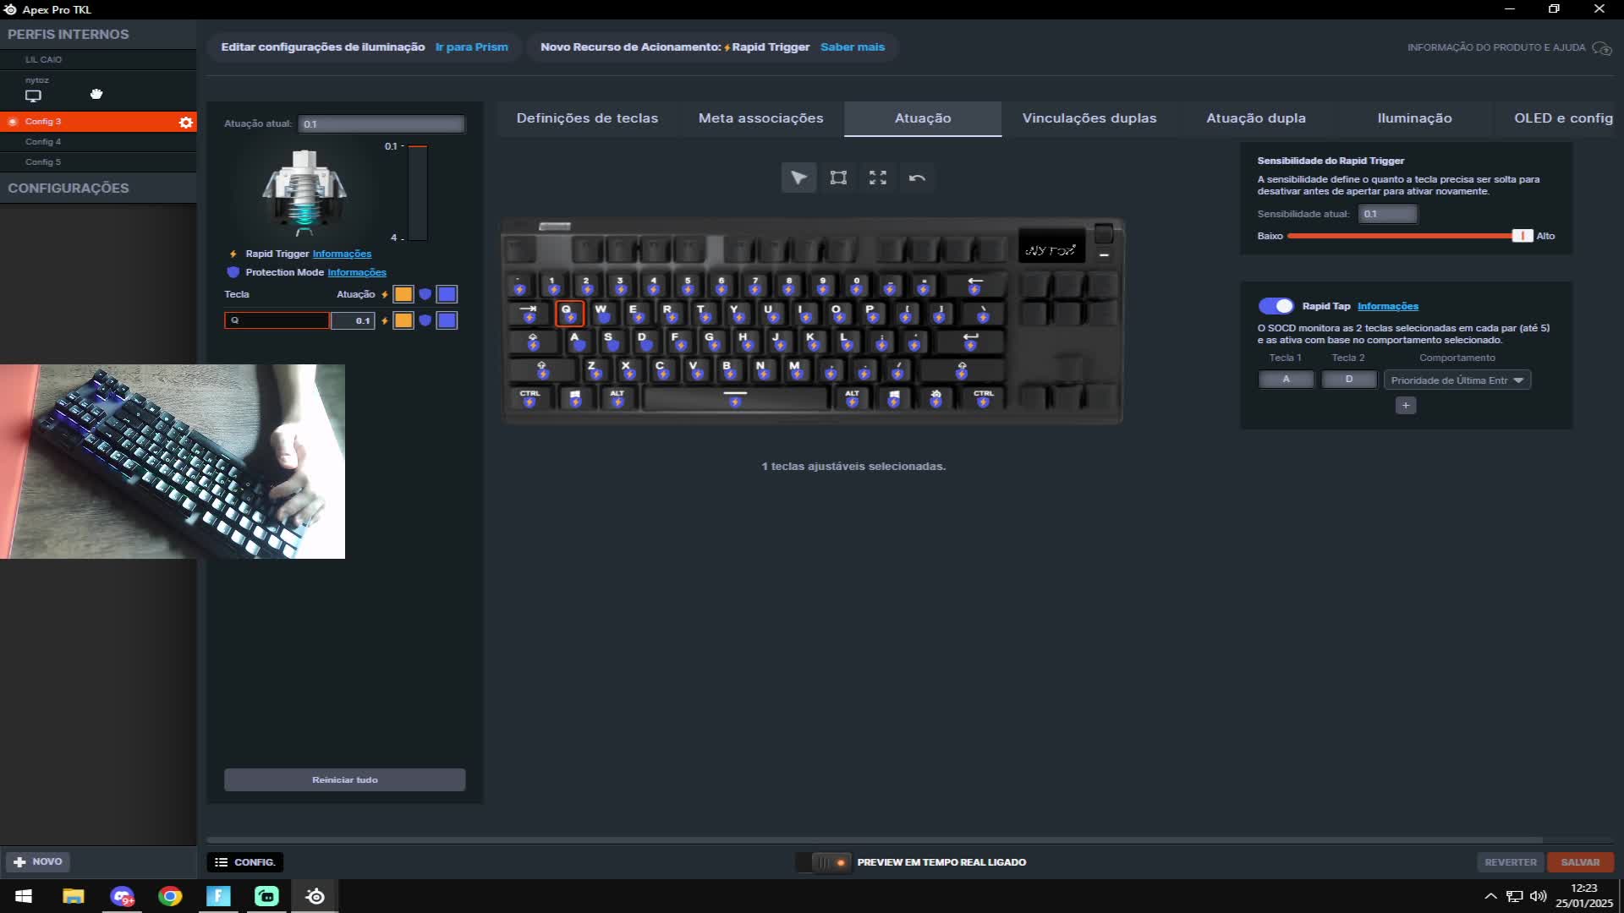Click Reiniciar tudo button
Screen dimensions: 1624x913
pyautogui.click(x=344, y=779)
